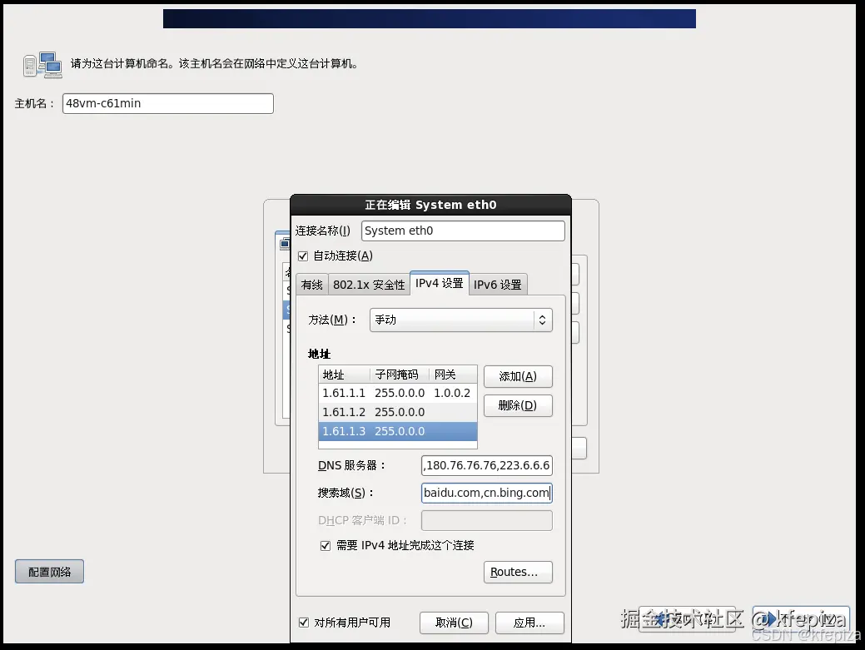This screenshot has width=865, height=650.
Task: Click the 取消(C) button
Action: (x=454, y=623)
